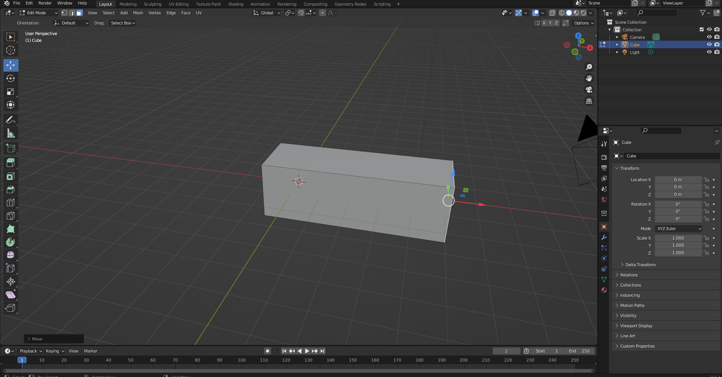Screen dimensions: 722x377
Task: Click the play animation button
Action: (x=307, y=351)
